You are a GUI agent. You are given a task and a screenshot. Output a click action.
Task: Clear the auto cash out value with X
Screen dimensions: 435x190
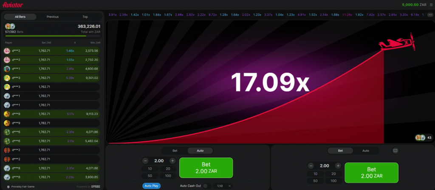tap(229, 186)
